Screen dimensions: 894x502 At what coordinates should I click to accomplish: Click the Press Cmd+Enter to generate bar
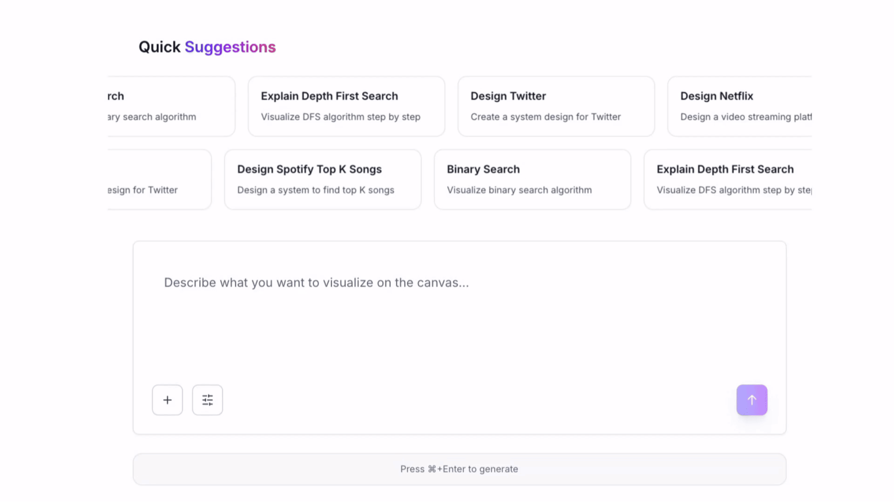coord(459,469)
